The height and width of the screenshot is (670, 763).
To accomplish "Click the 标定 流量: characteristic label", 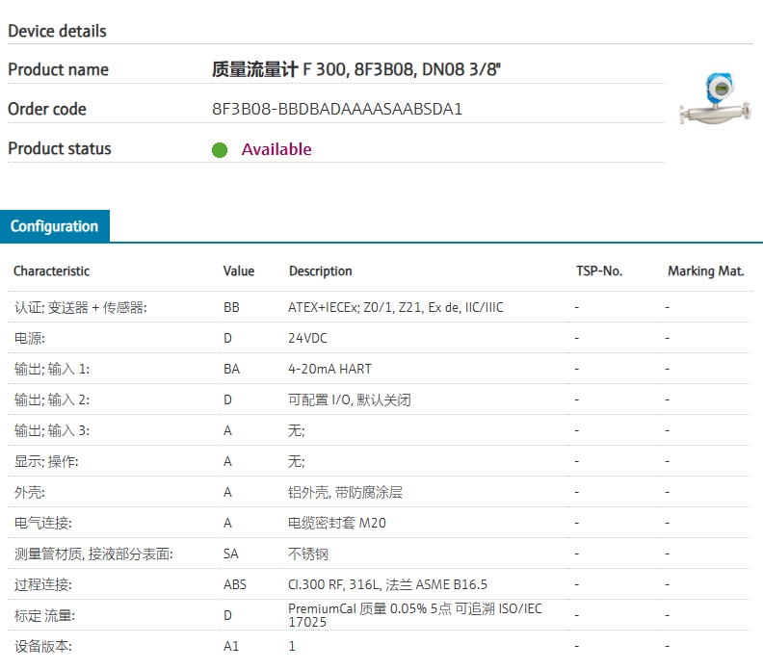I will (x=44, y=615).
